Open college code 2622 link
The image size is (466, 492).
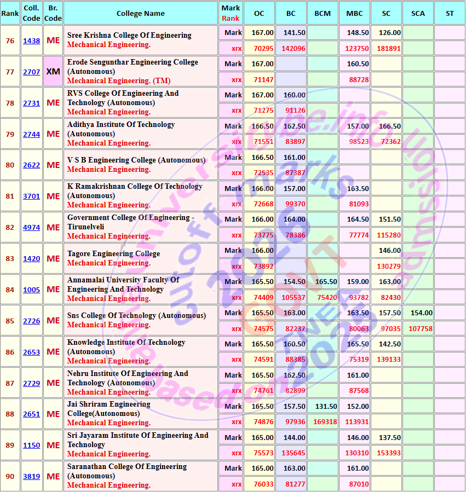tap(31, 165)
